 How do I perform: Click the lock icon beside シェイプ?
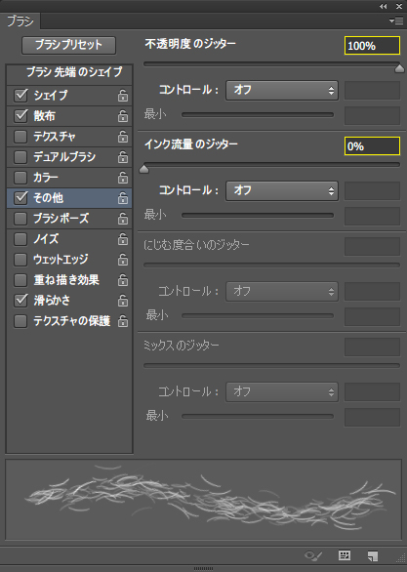coord(123,96)
